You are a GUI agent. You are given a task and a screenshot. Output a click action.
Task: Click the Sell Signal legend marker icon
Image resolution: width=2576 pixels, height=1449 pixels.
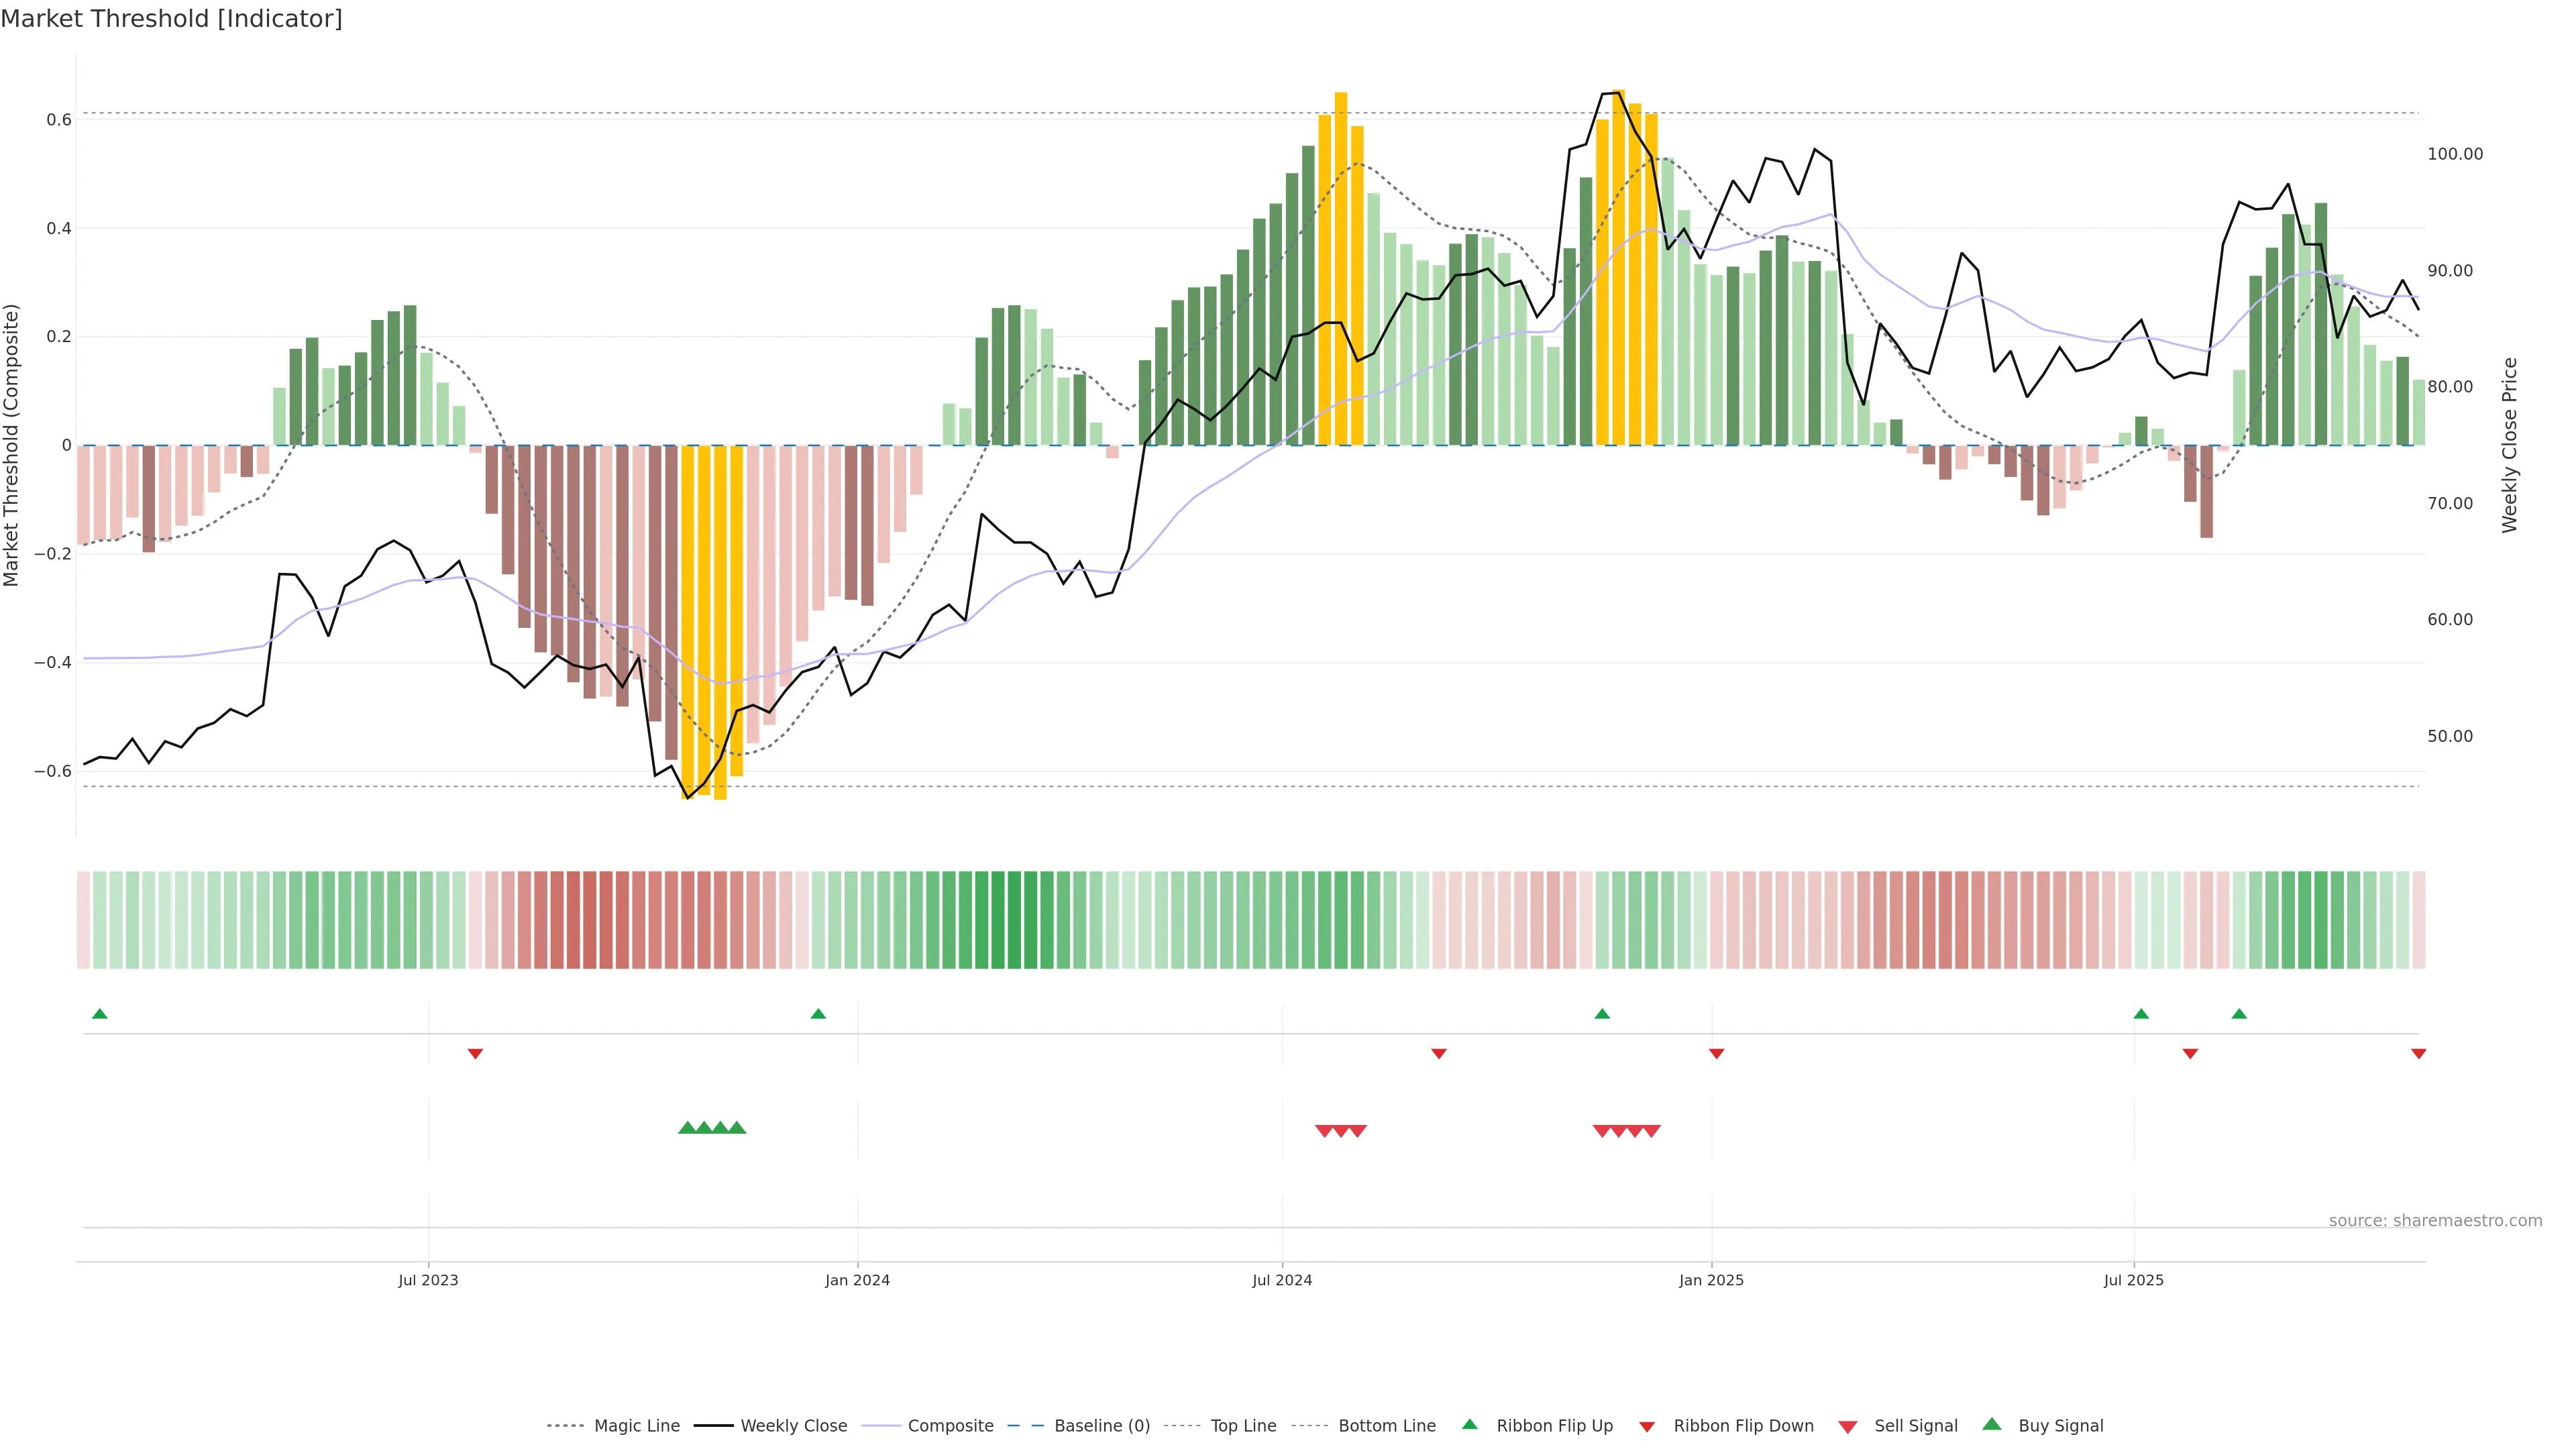pyautogui.click(x=1847, y=1427)
